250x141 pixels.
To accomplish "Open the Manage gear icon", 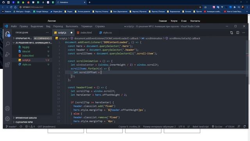I will (x=7, y=119).
